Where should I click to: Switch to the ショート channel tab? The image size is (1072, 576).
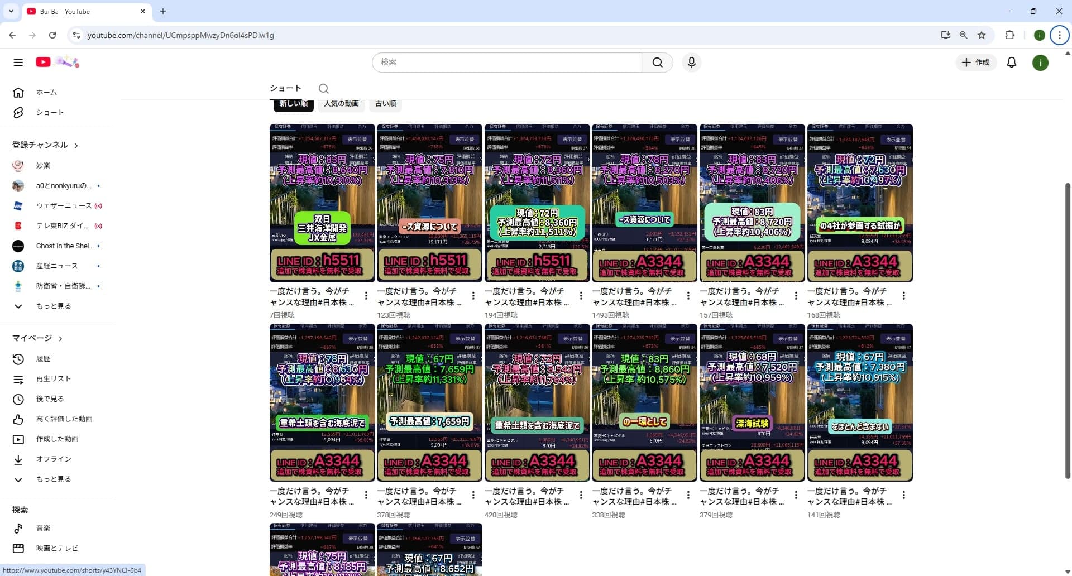285,88
